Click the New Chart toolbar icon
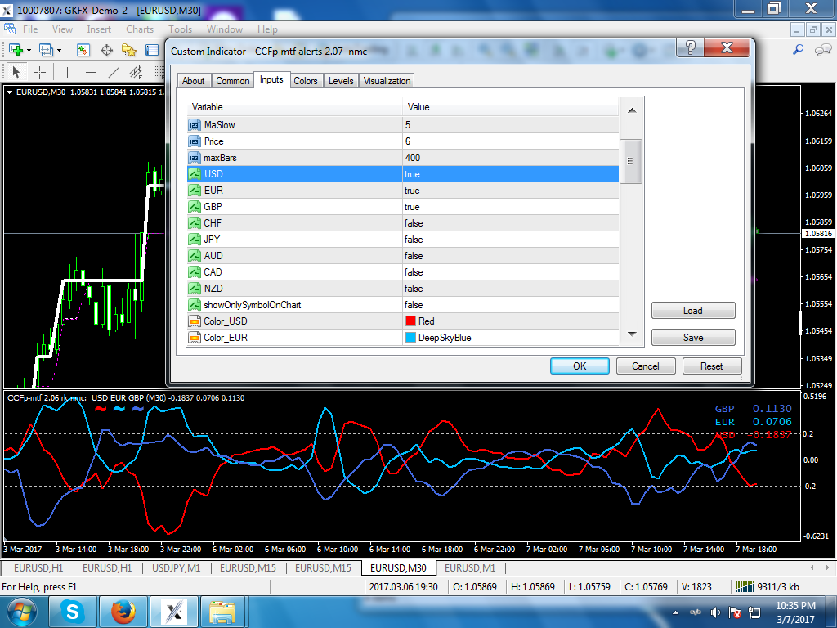 click(x=16, y=50)
